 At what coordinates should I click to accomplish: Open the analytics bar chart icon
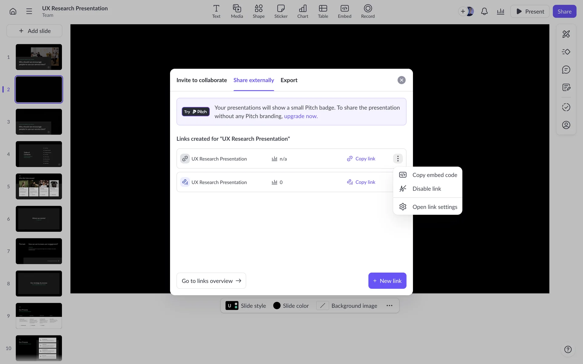(x=500, y=12)
